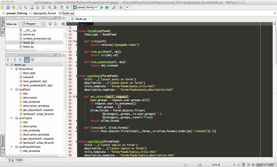Collapse the ForumFeed class node
Screen dimensions: 277x167
coord(12,69)
